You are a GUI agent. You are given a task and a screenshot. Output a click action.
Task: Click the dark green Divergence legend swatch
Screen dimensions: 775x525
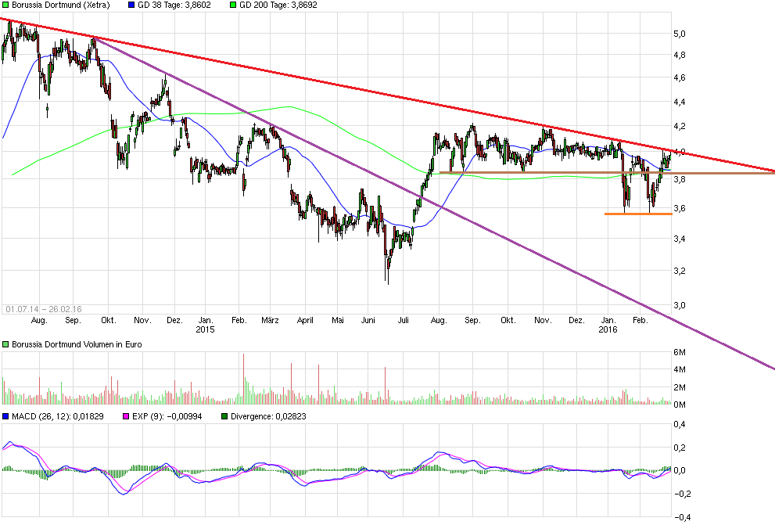click(x=224, y=417)
